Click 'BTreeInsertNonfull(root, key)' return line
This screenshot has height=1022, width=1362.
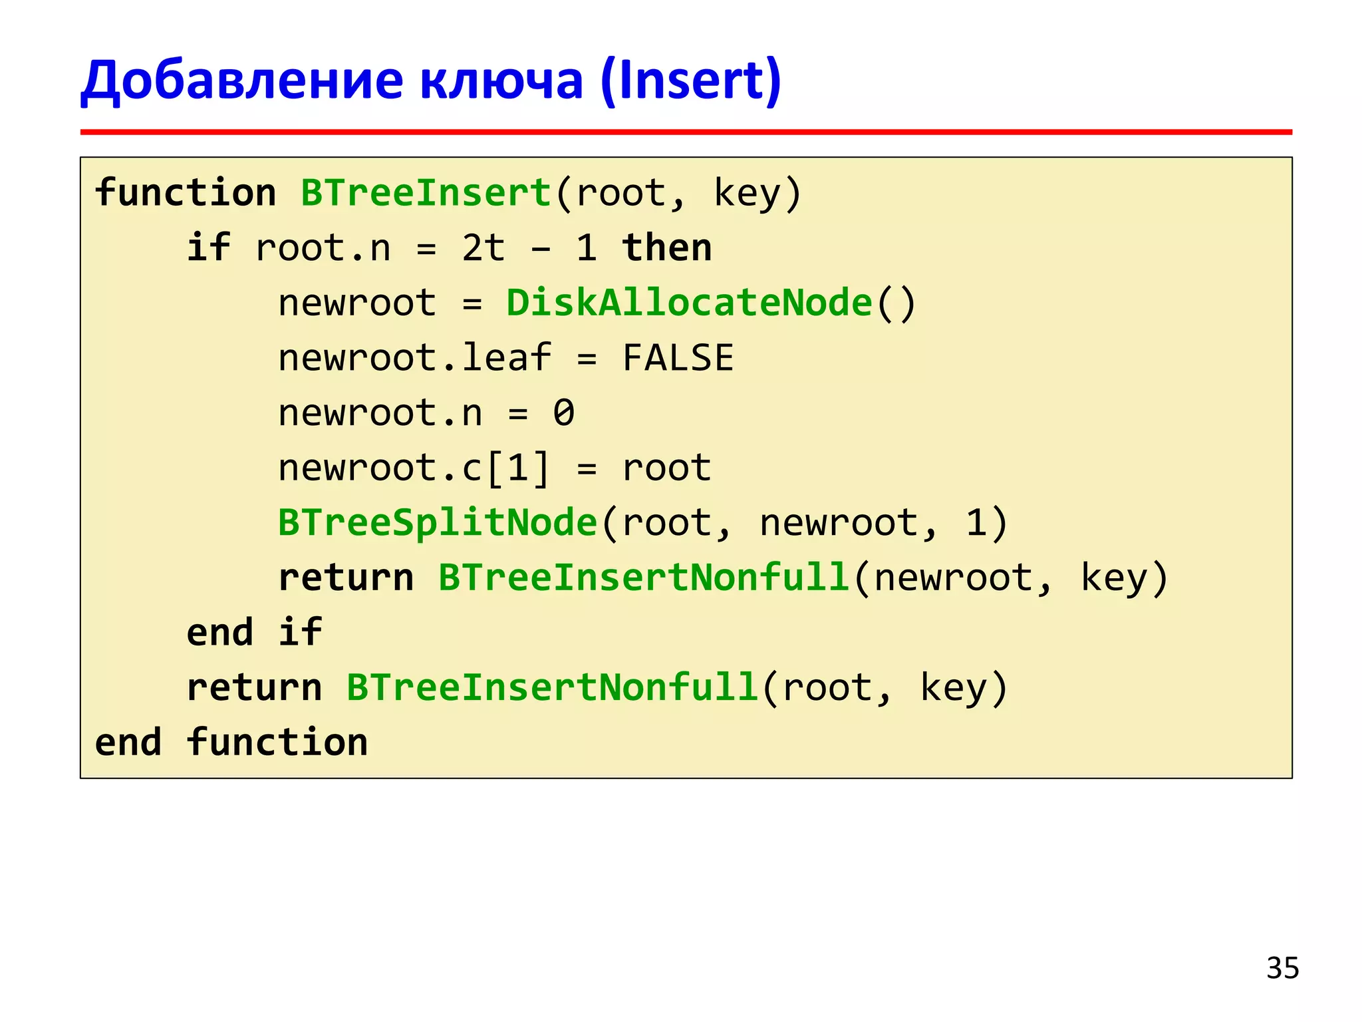click(597, 687)
